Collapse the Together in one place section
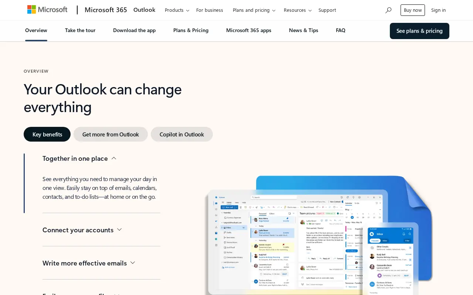The height and width of the screenshot is (295, 473). [79, 159]
